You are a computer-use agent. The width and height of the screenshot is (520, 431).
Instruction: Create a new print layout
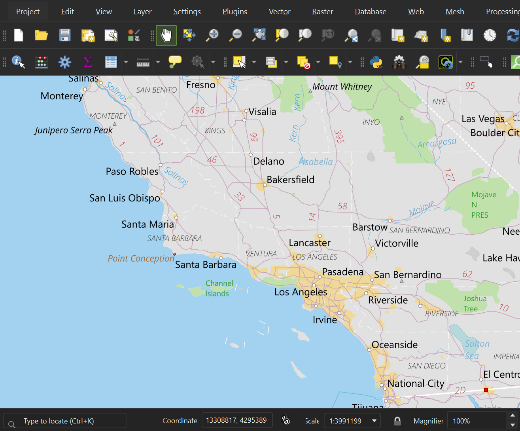(x=88, y=35)
